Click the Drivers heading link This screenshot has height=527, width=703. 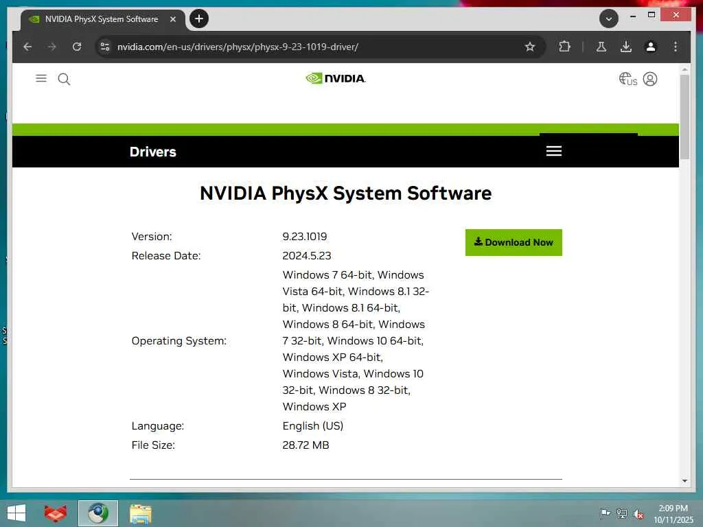tap(153, 152)
